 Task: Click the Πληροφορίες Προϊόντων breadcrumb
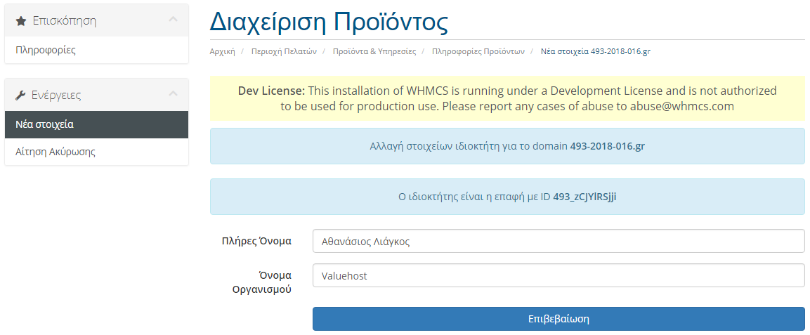pyautogui.click(x=478, y=52)
